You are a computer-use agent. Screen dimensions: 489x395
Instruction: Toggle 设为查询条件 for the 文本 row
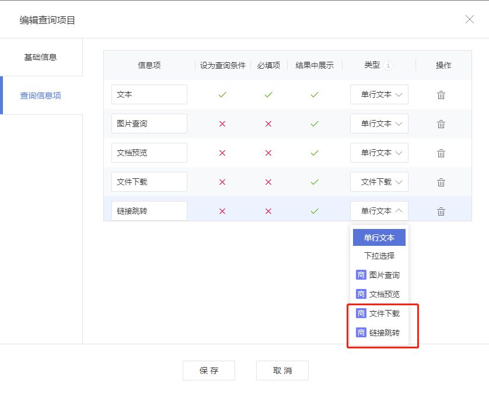(222, 94)
